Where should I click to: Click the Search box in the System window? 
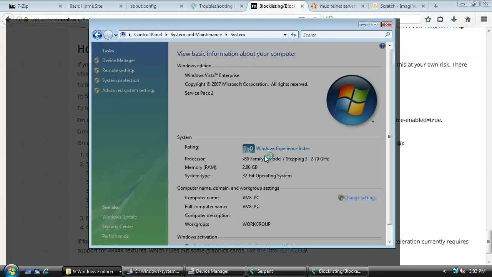tap(346, 35)
